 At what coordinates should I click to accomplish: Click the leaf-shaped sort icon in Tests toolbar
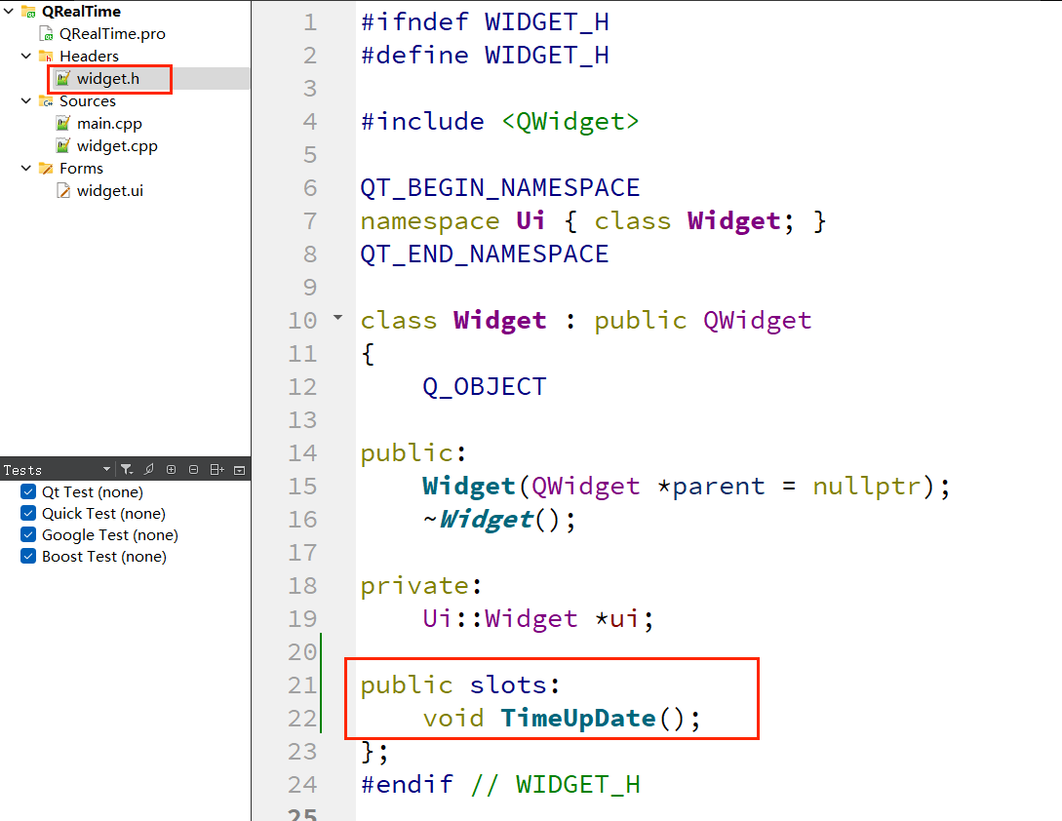[x=149, y=469]
